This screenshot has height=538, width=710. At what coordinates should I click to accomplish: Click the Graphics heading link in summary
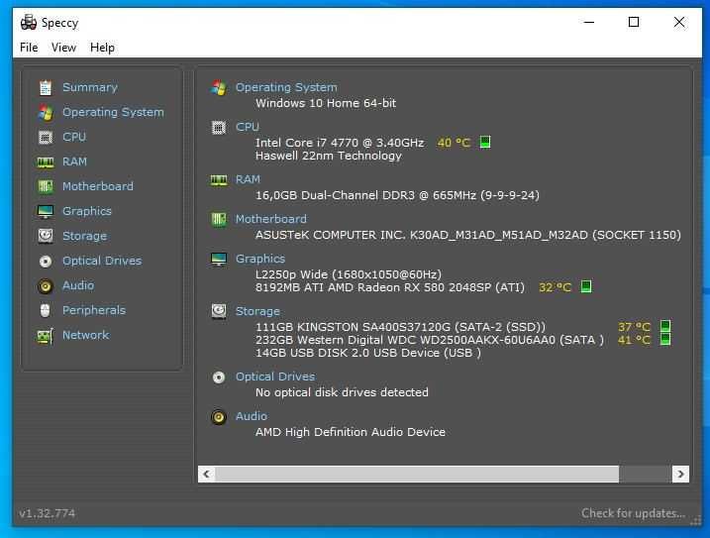[260, 259]
